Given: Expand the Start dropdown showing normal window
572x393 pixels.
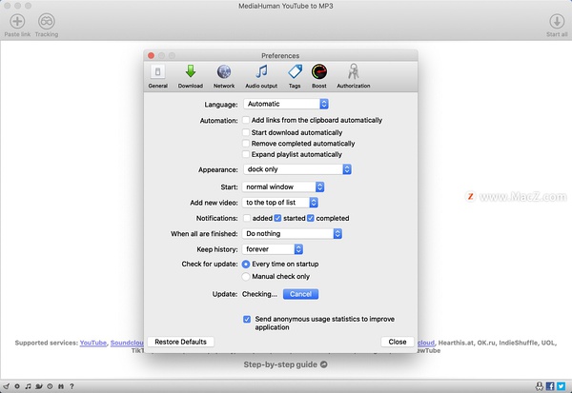Looking at the screenshot, I should 283,187.
